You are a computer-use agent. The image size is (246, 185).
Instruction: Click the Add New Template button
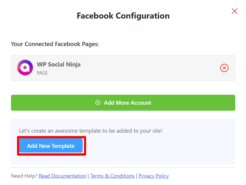(x=51, y=146)
